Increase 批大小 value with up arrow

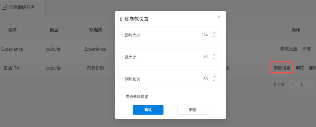pos(214,55)
